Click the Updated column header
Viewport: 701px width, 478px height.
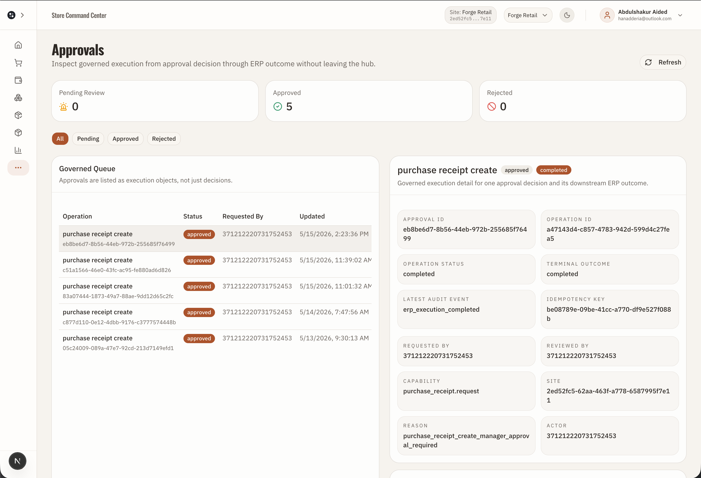click(312, 216)
